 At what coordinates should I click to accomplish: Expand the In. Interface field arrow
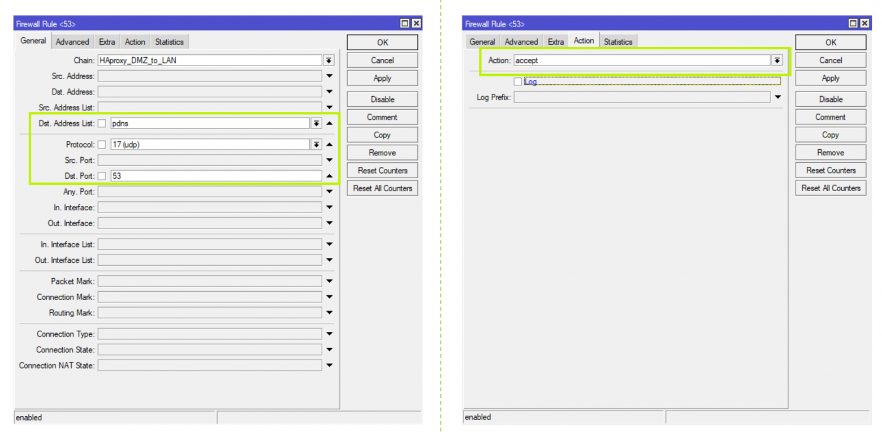coord(329,208)
